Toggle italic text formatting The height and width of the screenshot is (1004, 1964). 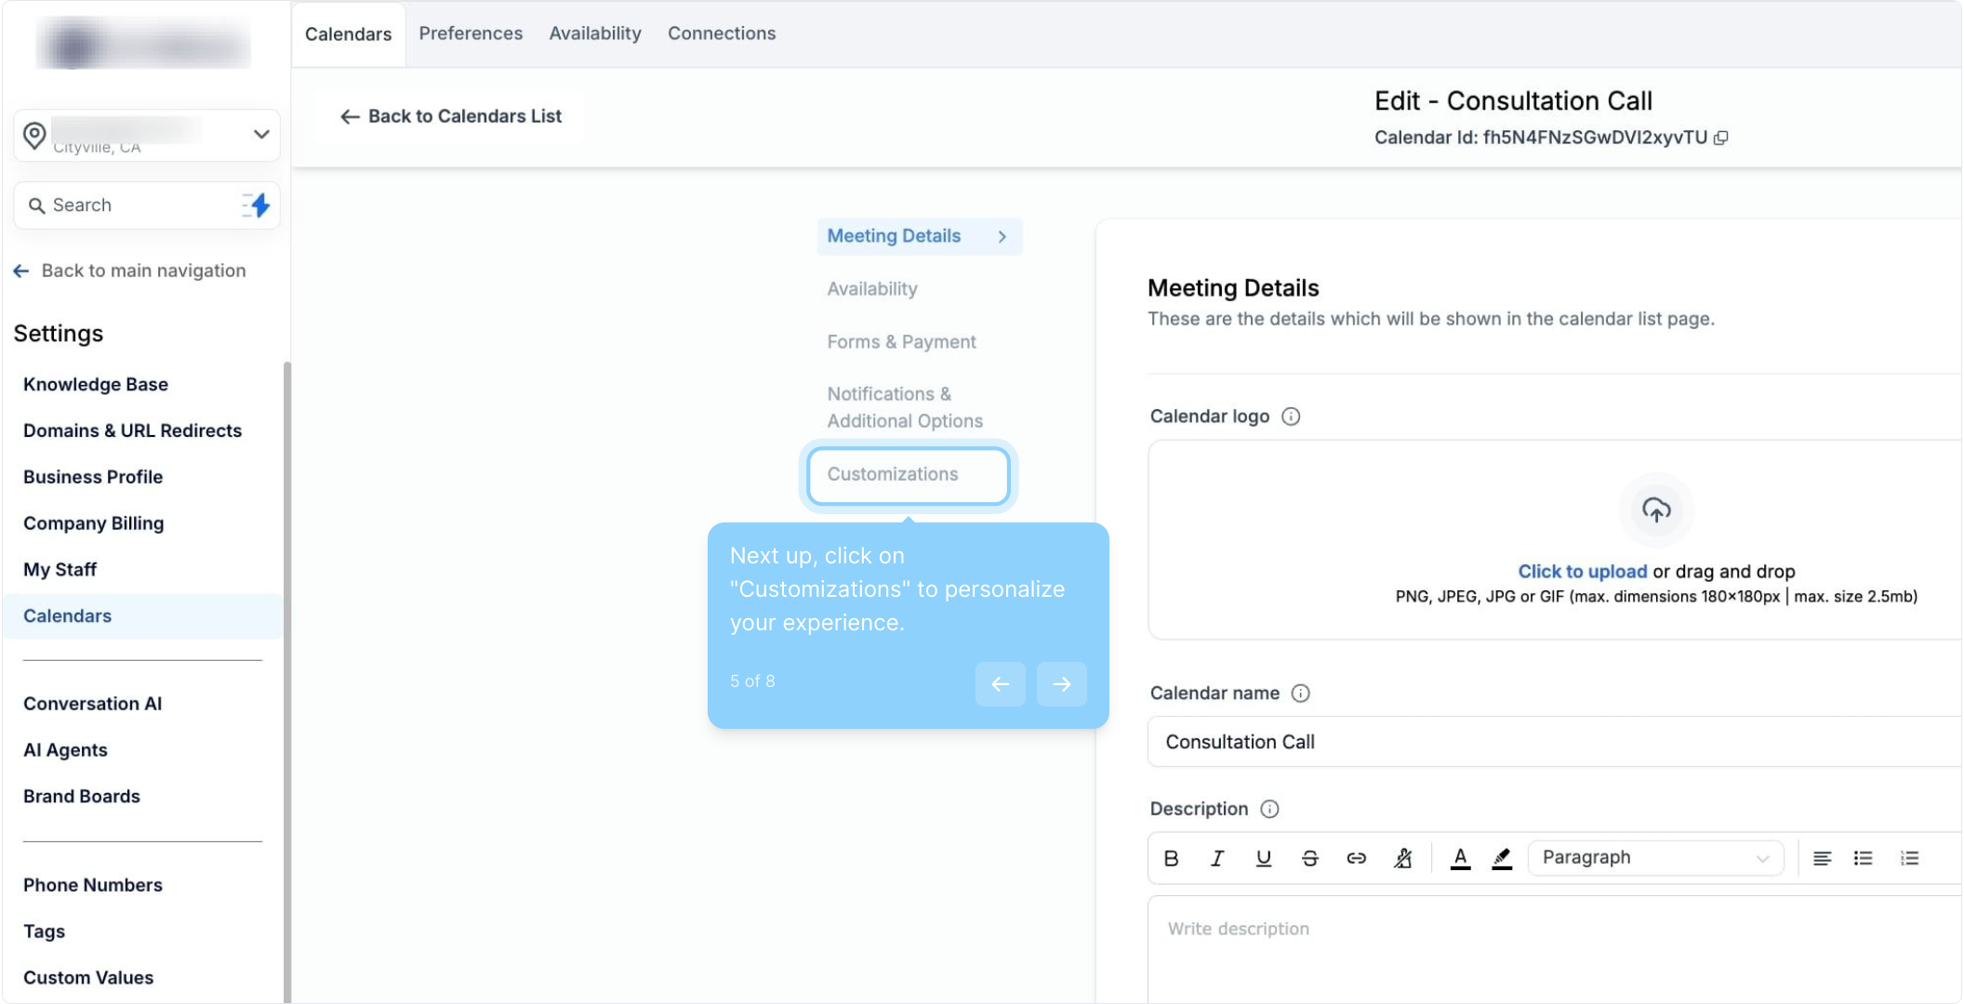[1216, 858]
